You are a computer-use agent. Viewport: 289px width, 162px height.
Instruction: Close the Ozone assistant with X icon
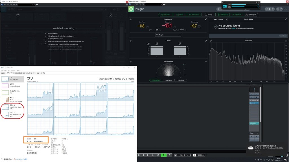point(110,15)
